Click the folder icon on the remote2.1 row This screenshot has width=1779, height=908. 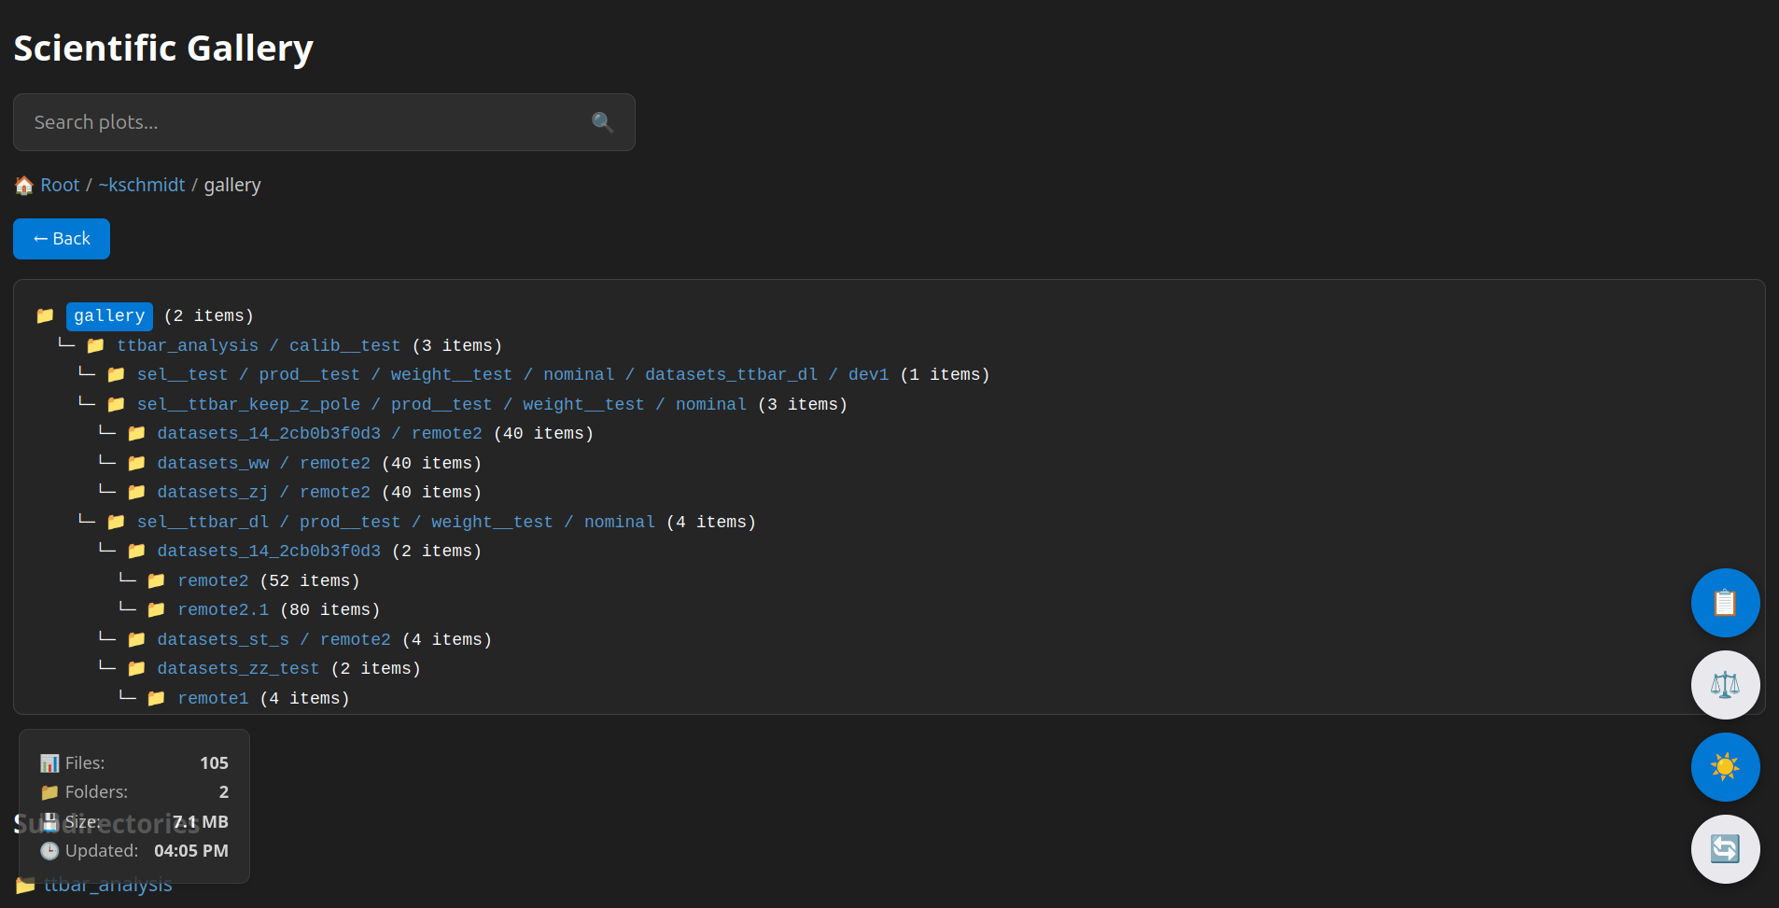(156, 609)
